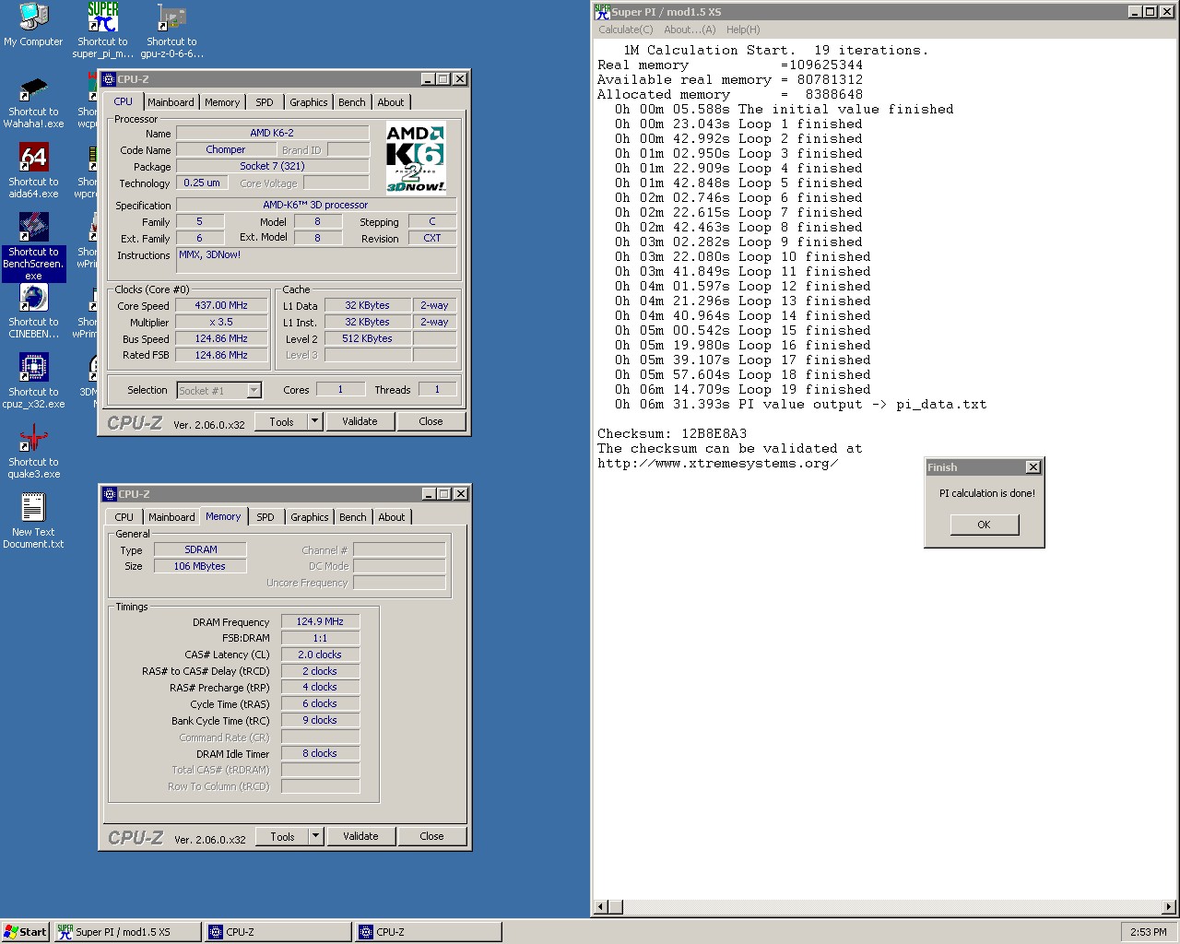This screenshot has width=1180, height=944.
Task: Open Graphics tab in upper CPU-Z
Action: [309, 102]
